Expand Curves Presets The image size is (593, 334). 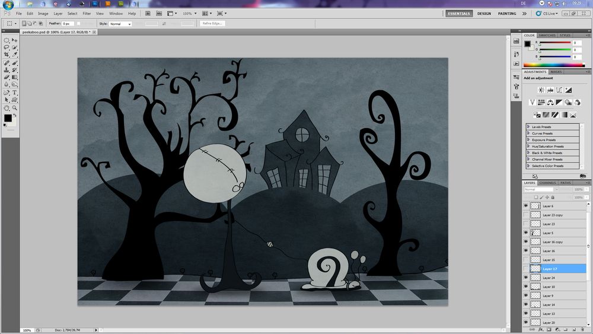[528, 133]
